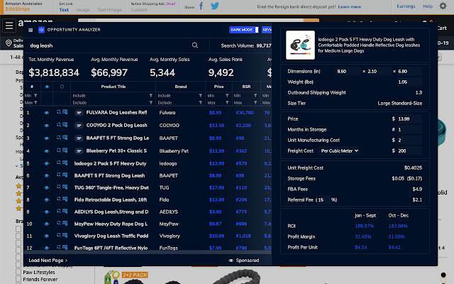Toggle eye visibility for Iadoogo row 5
454x284 pixels.
coord(47,164)
